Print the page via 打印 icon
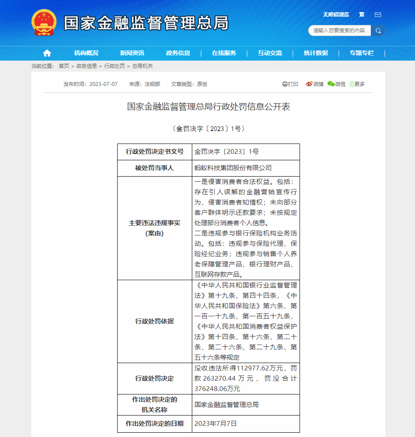The image size is (415, 437). 290,84
